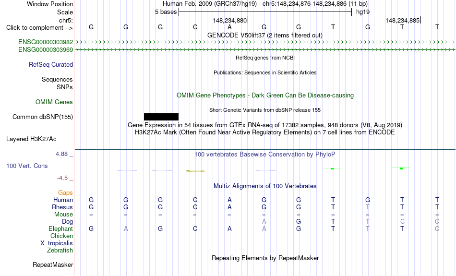The width and height of the screenshot is (456, 276).
Task: Click the chr5: ruler label
Action: (66, 20)
